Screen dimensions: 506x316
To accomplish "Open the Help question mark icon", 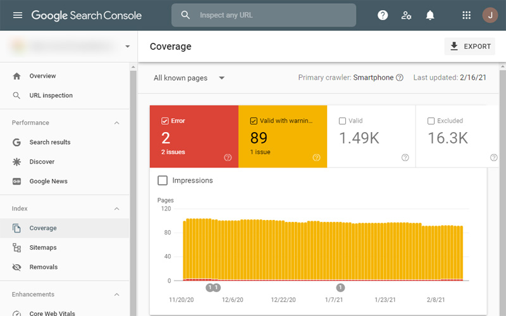I will point(383,15).
